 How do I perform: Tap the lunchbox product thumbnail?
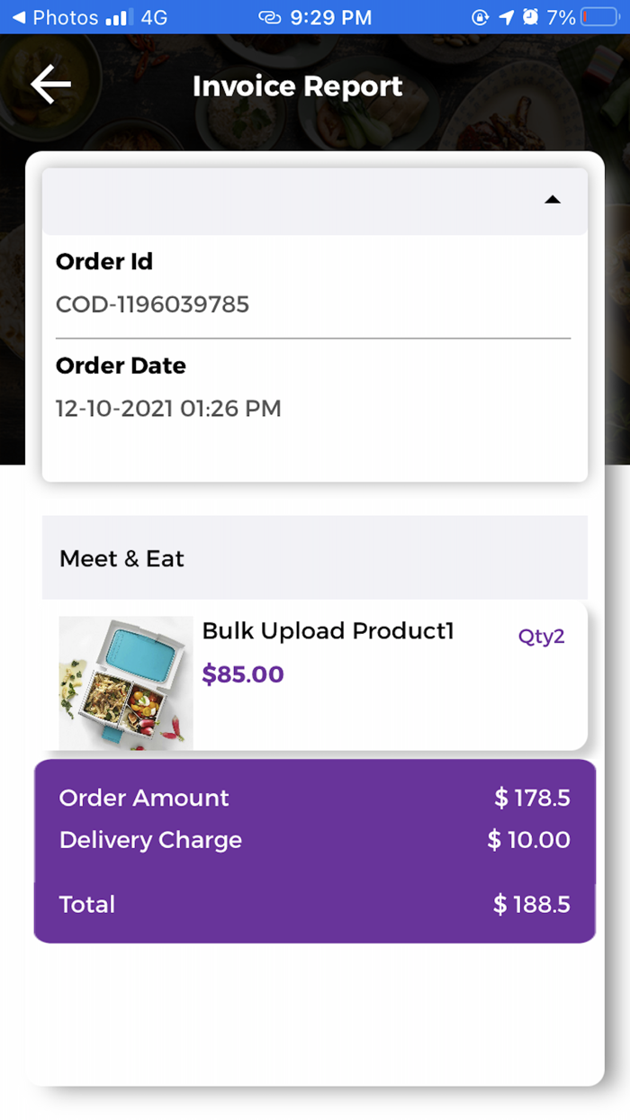[125, 682]
